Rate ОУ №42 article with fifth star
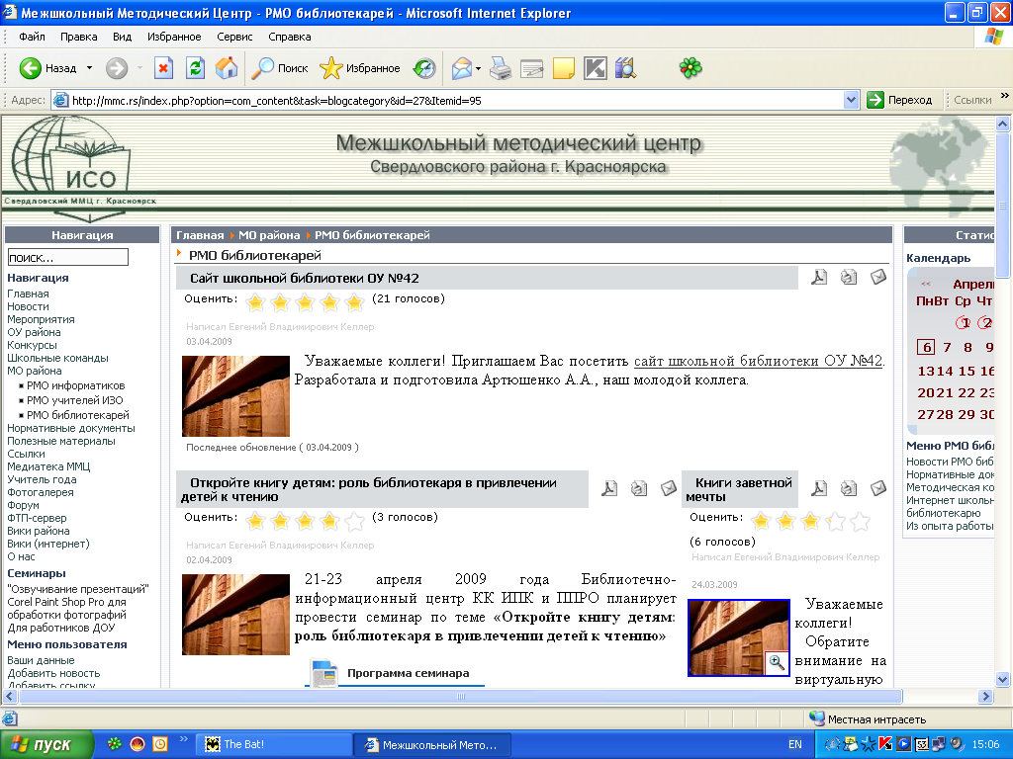This screenshot has height=759, width=1013. [x=354, y=301]
